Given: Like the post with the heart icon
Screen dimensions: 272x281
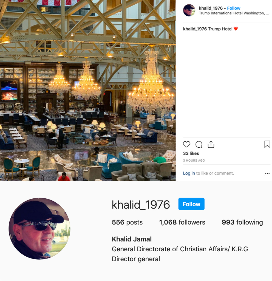Looking at the screenshot, I should click(x=186, y=144).
